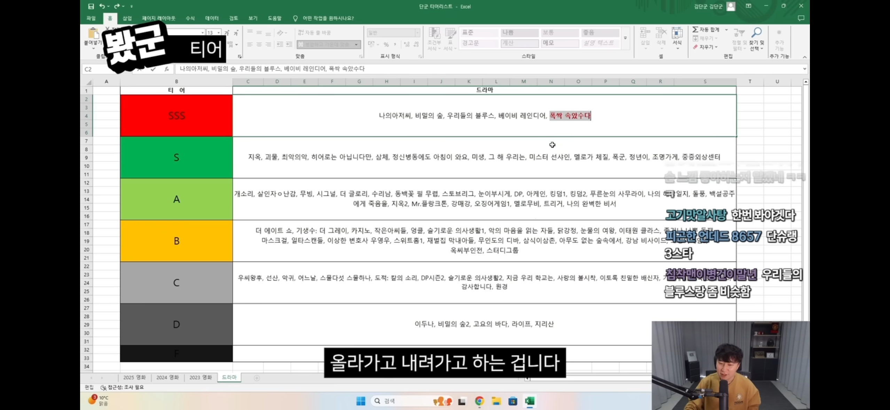Switch to the 삽입 ribbon tab

(x=127, y=18)
